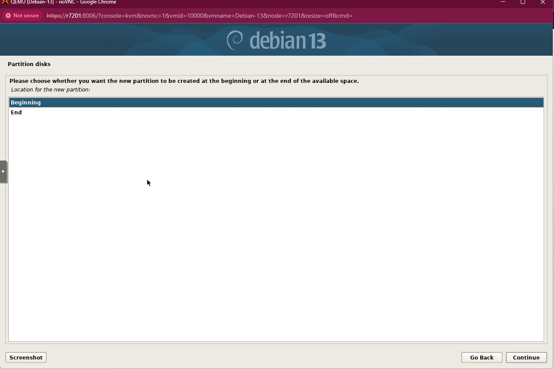Open the QEMU window icon menu

coord(5,2)
